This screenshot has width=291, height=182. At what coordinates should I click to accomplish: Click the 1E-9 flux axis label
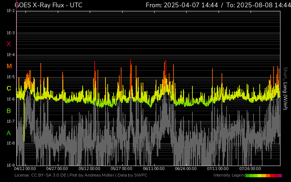coord(11,165)
